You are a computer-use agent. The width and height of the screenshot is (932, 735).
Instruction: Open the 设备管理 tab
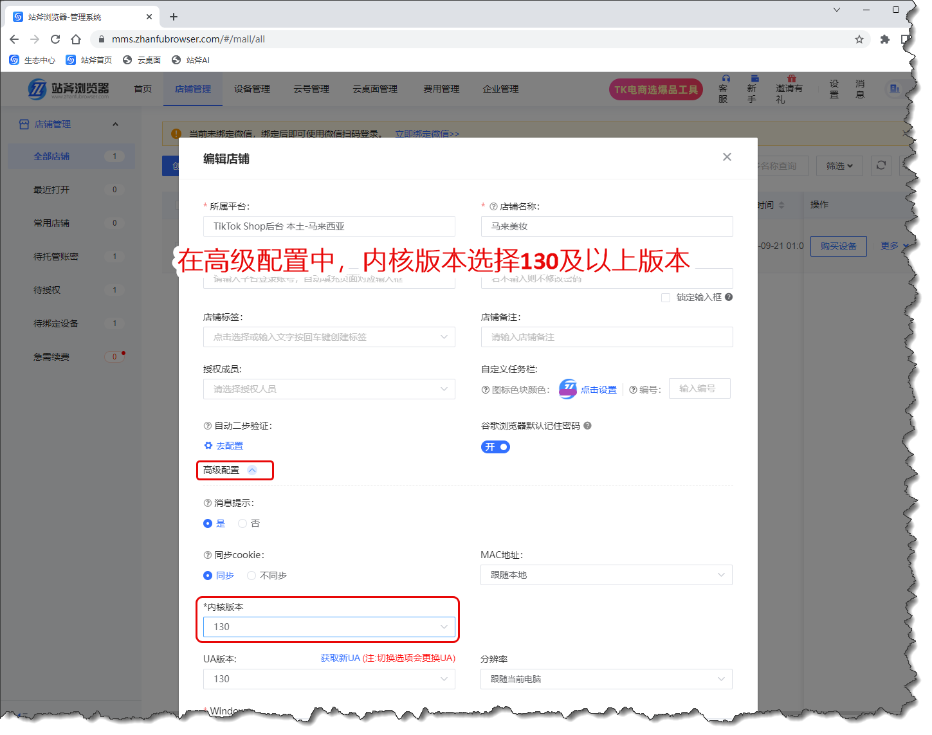click(251, 89)
